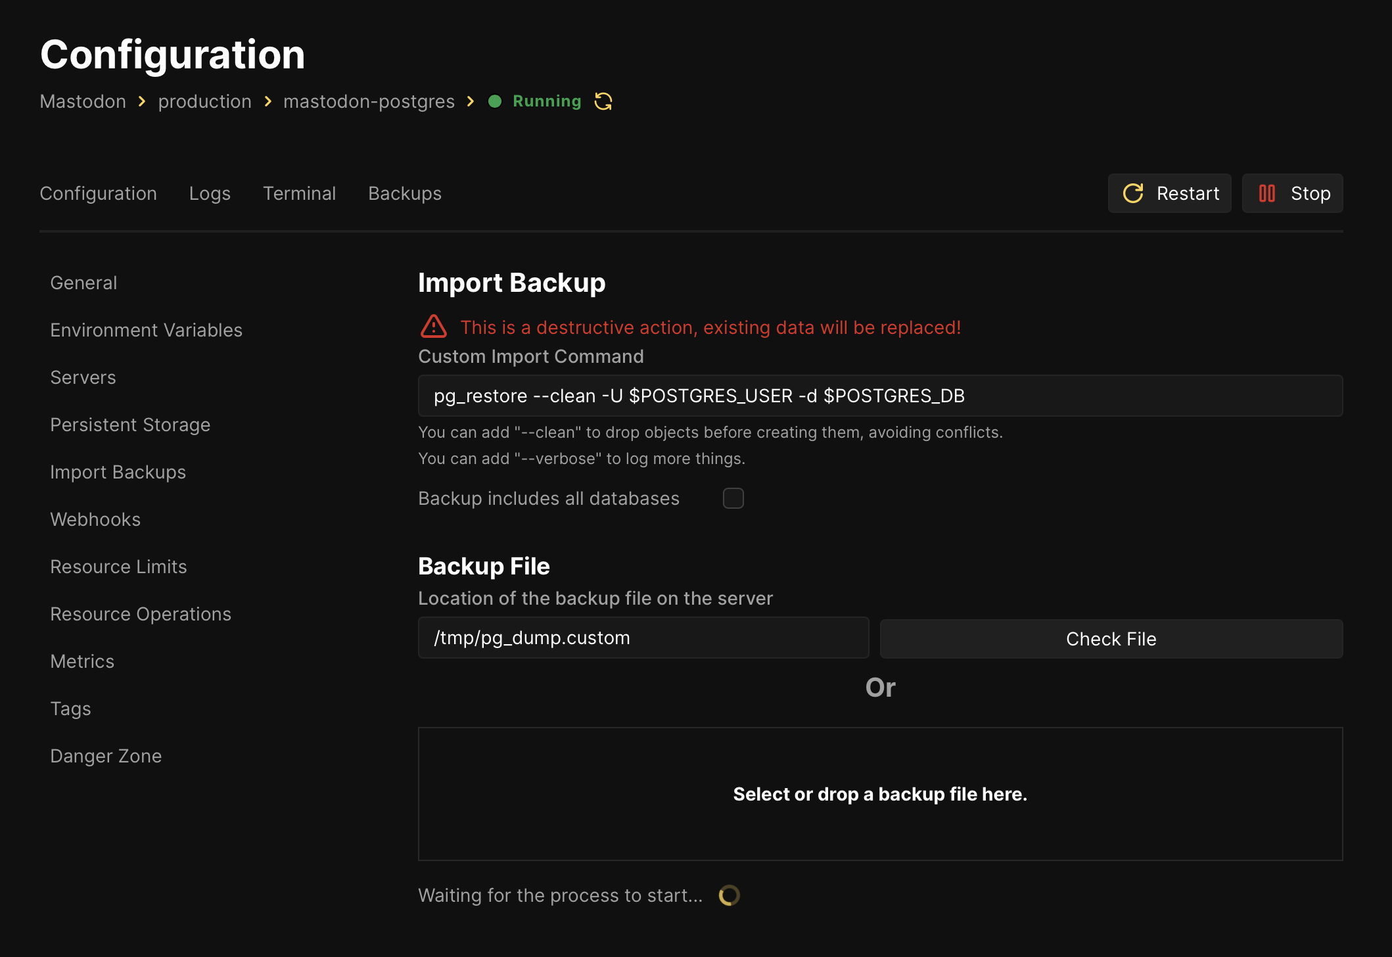The width and height of the screenshot is (1392, 957).
Task: Click the chevron after mastodon-postgres breadcrumb
Action: coord(469,102)
